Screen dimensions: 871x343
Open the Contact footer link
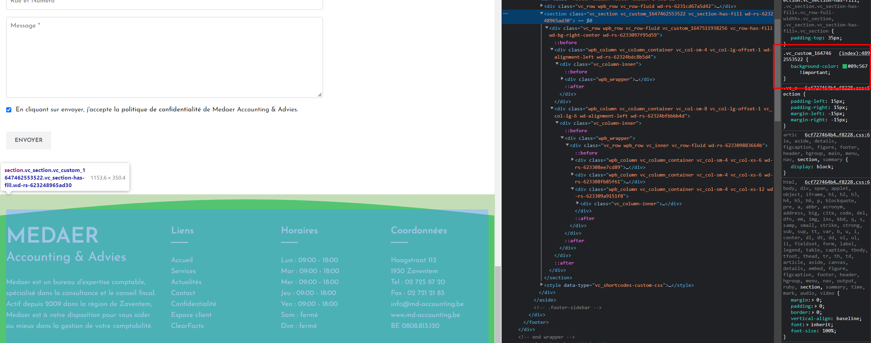pyautogui.click(x=183, y=293)
